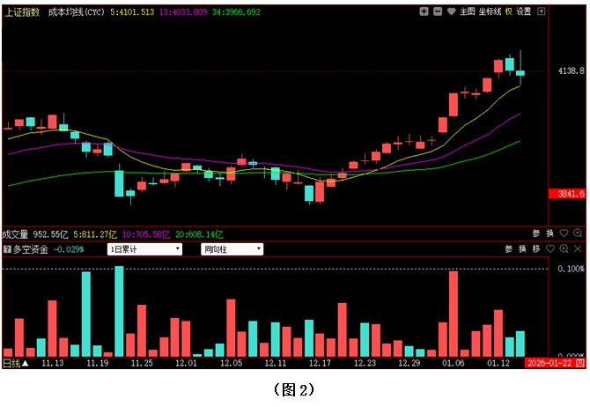Expand the 日线 period selector
590x407 pixels.
(15, 362)
